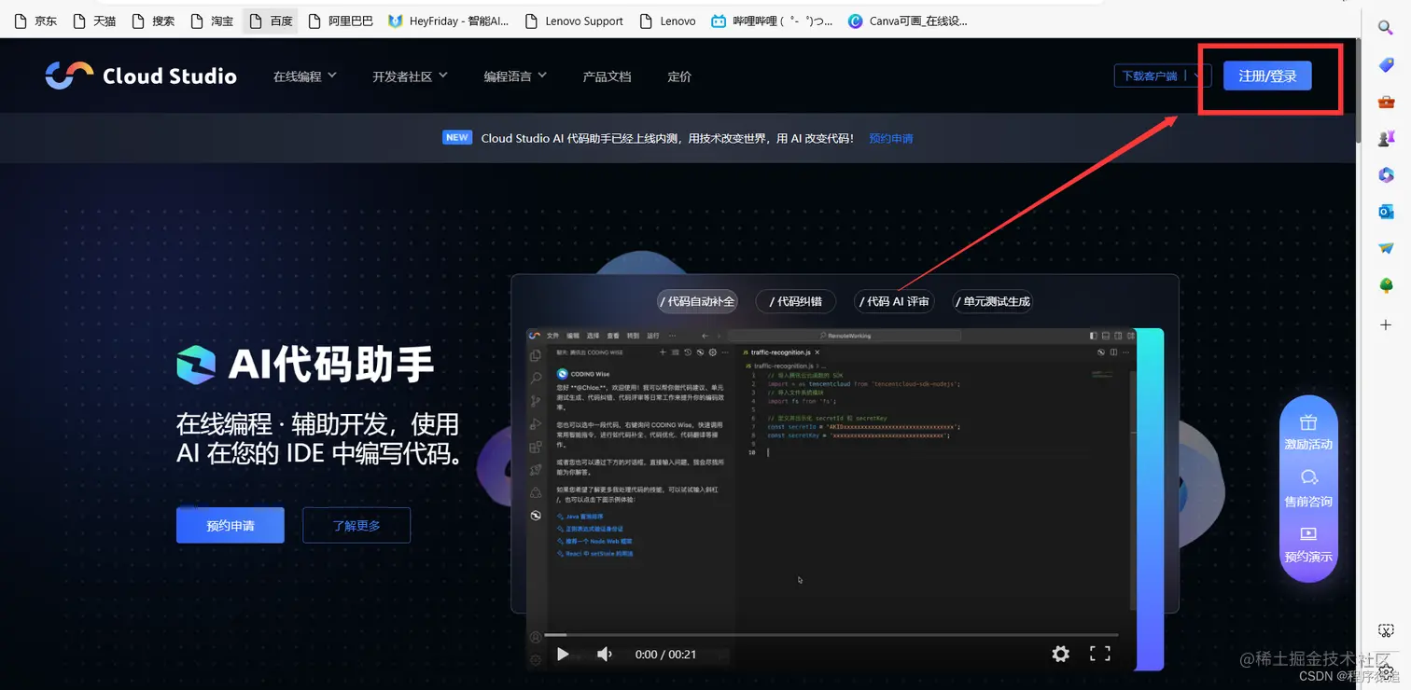Image resolution: width=1411 pixels, height=690 pixels.
Task: Open the 天猫 bookmark
Action: click(x=94, y=21)
